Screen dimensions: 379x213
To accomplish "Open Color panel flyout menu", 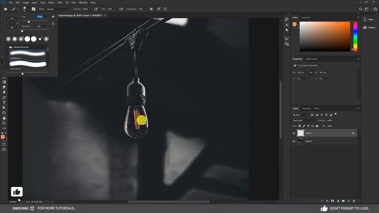I will pyautogui.click(x=358, y=18).
